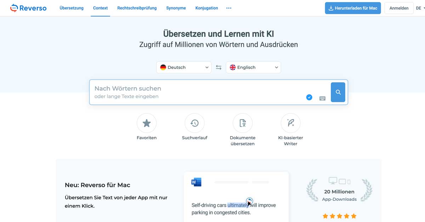Select the Konjugation menu item
The image size is (425, 222).
point(206,8)
